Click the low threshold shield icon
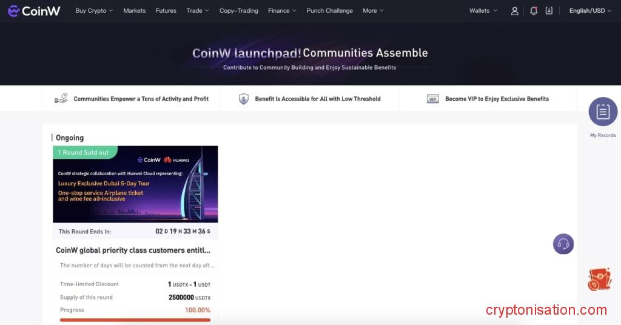This screenshot has height=325, width=621. tap(244, 99)
